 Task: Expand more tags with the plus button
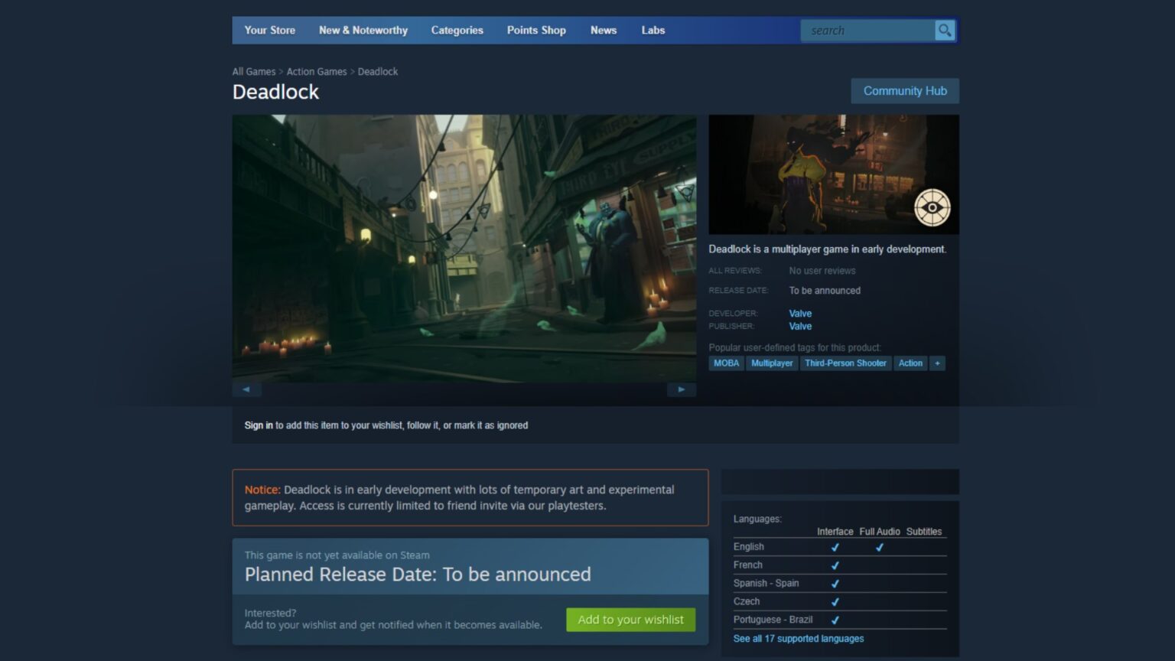937,363
